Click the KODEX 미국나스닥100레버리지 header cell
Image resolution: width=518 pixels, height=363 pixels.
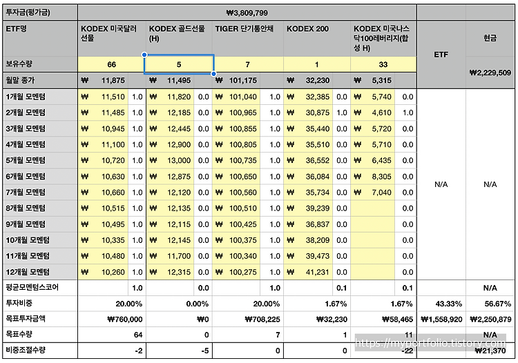[x=383, y=39]
